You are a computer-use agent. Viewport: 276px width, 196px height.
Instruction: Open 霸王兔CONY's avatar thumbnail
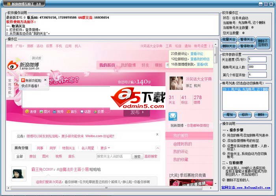point(19,174)
